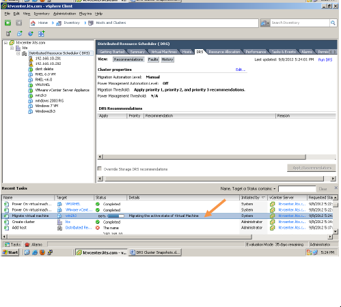Click the green back navigation arrow
Screen dimensions: 341x307
[x=8, y=23]
